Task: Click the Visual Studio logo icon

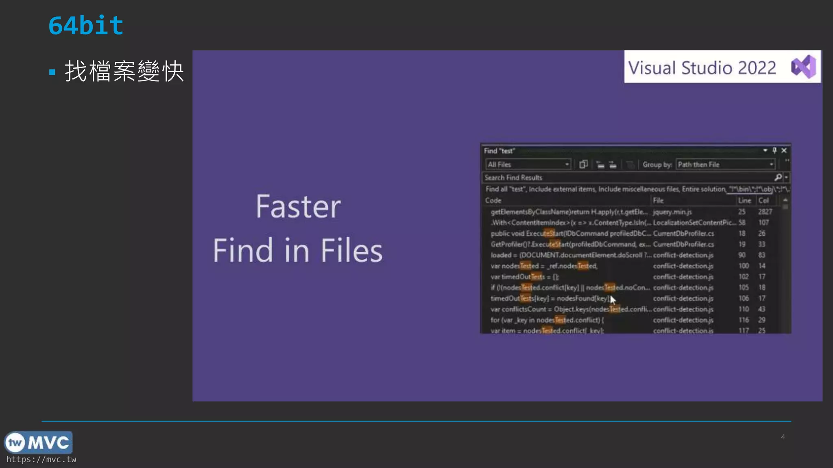Action: (803, 67)
